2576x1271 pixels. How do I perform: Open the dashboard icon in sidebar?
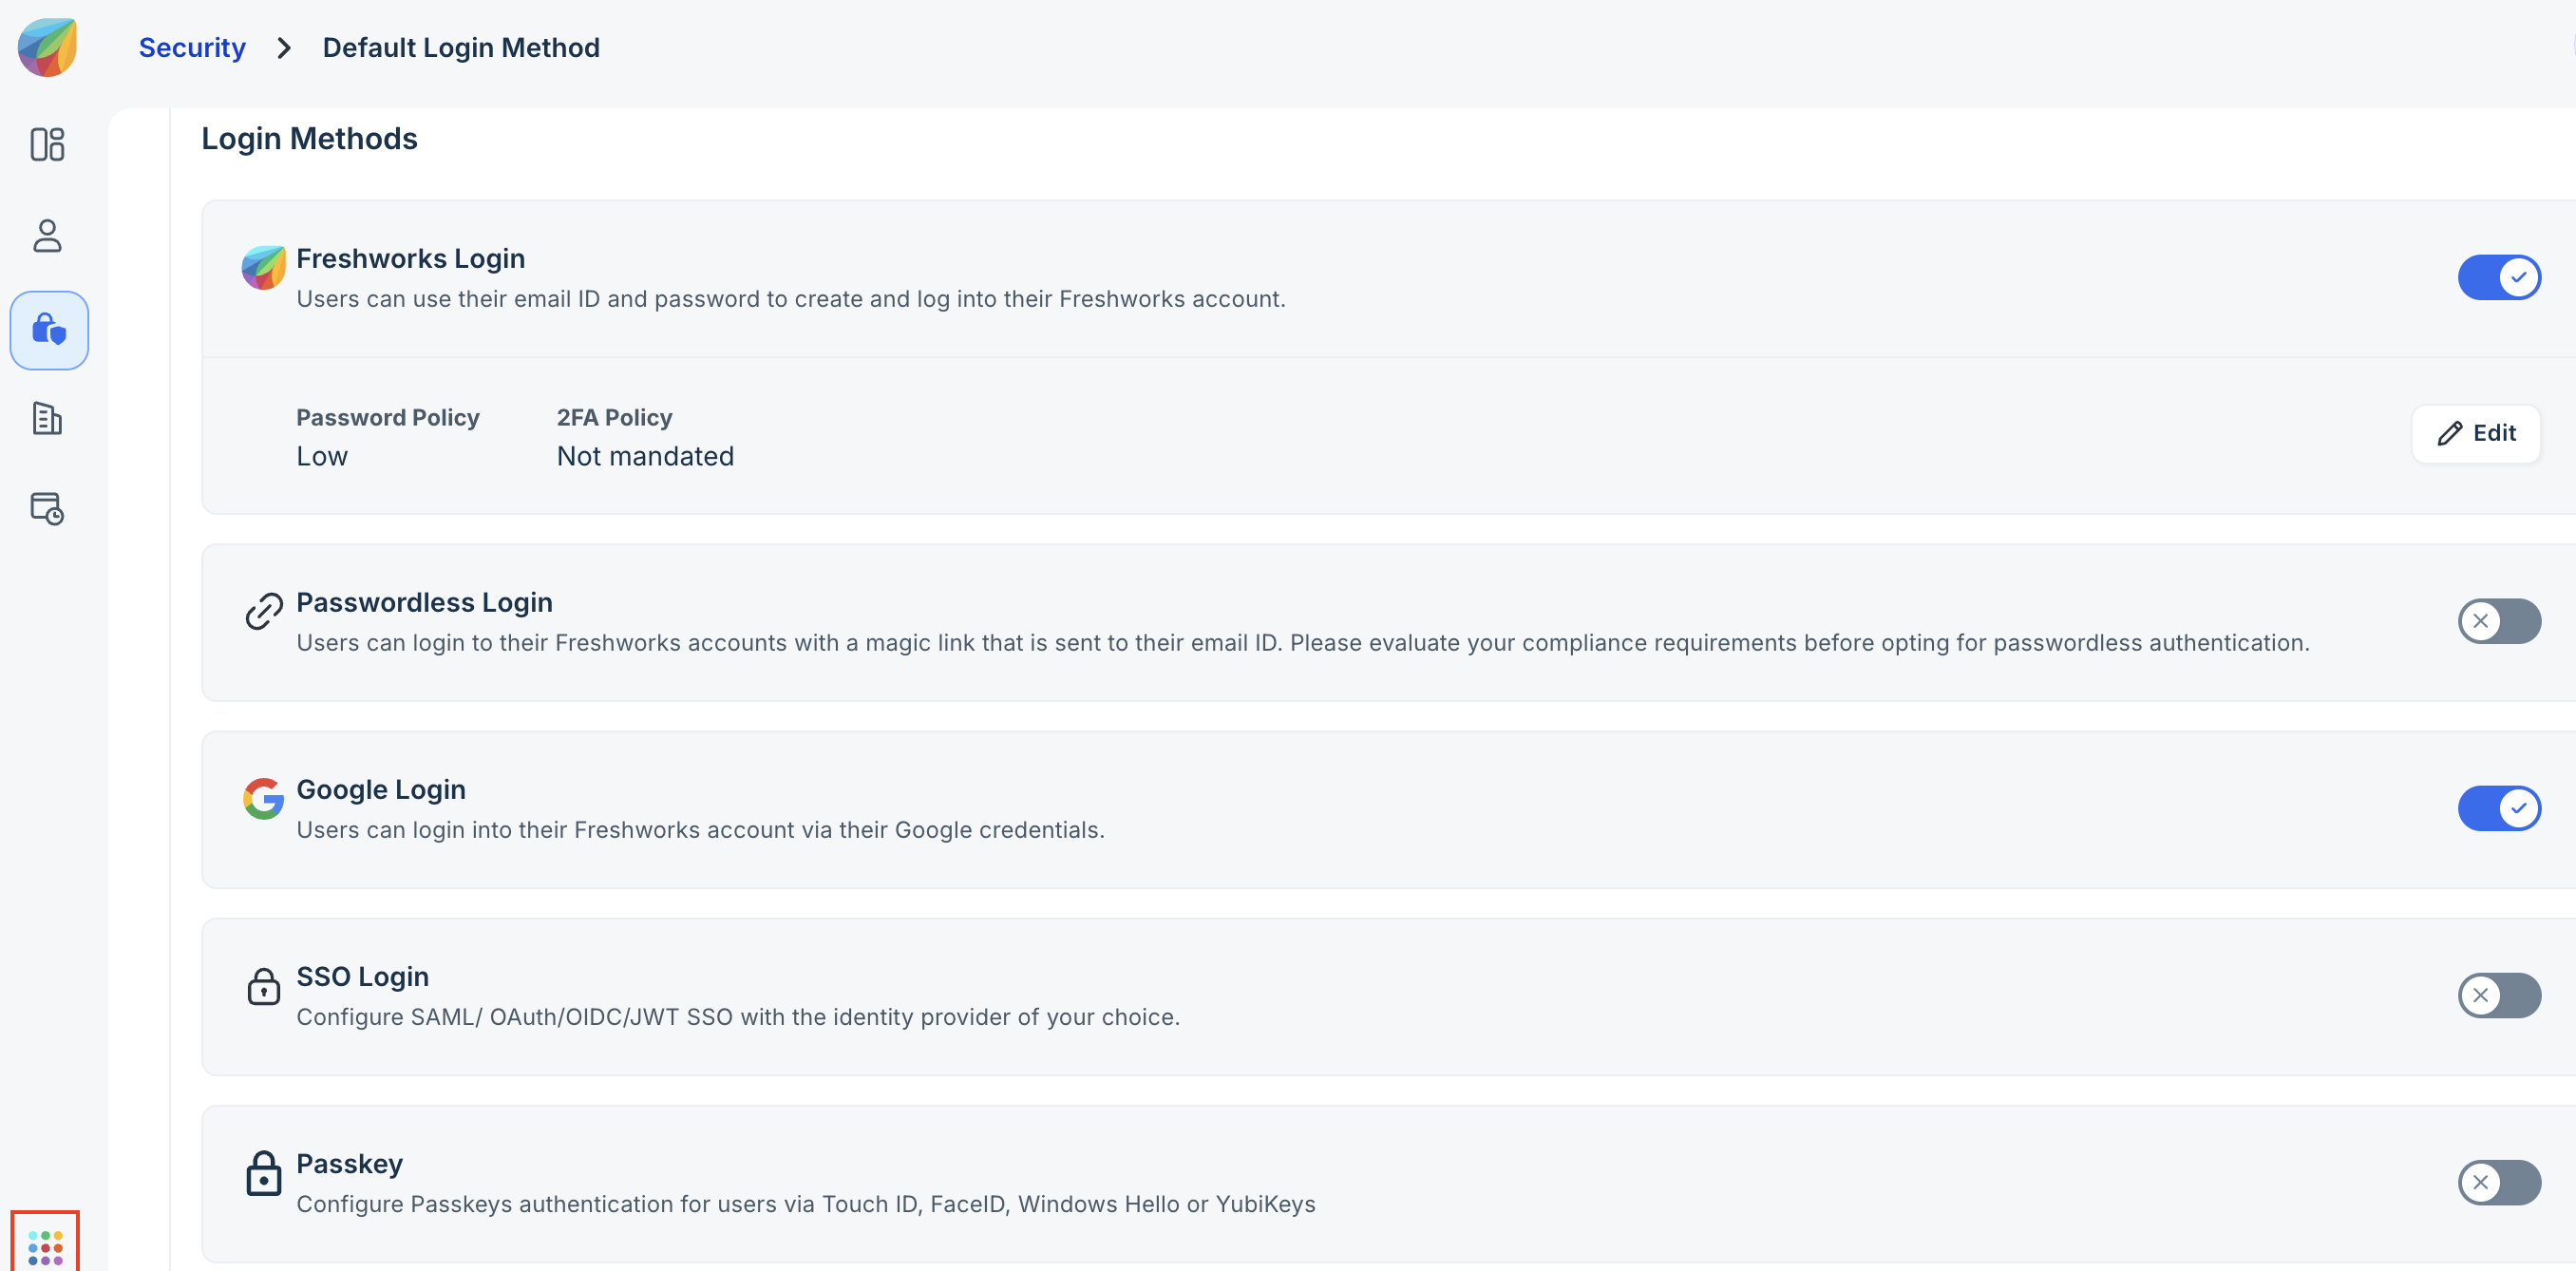pyautogui.click(x=47, y=144)
